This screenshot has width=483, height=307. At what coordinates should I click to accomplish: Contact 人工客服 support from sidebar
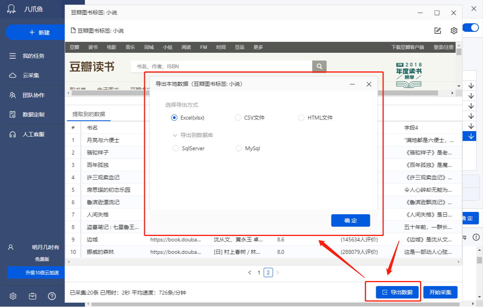pos(33,134)
